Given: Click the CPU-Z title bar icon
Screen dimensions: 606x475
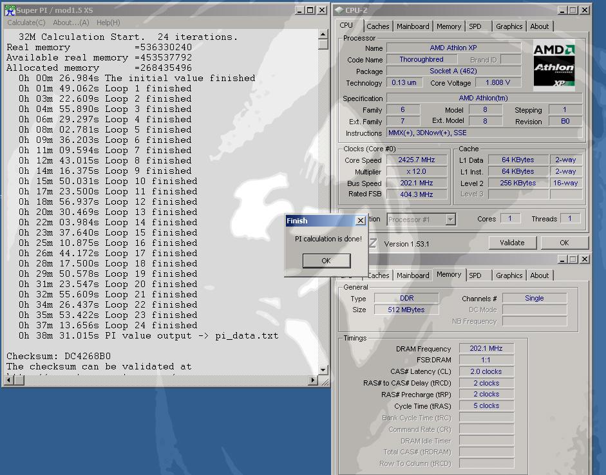Looking at the screenshot, I should (x=339, y=10).
